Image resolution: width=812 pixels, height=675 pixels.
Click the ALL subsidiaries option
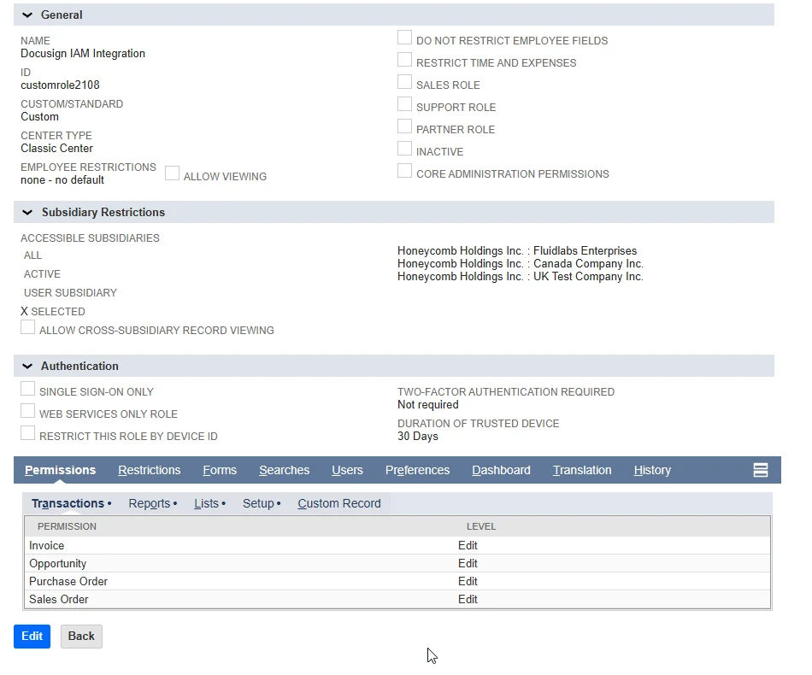[x=32, y=255]
